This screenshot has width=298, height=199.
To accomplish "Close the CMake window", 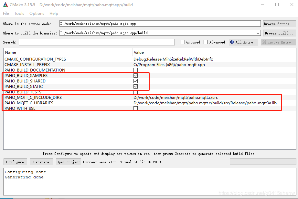I will pyautogui.click(x=292, y=5).
